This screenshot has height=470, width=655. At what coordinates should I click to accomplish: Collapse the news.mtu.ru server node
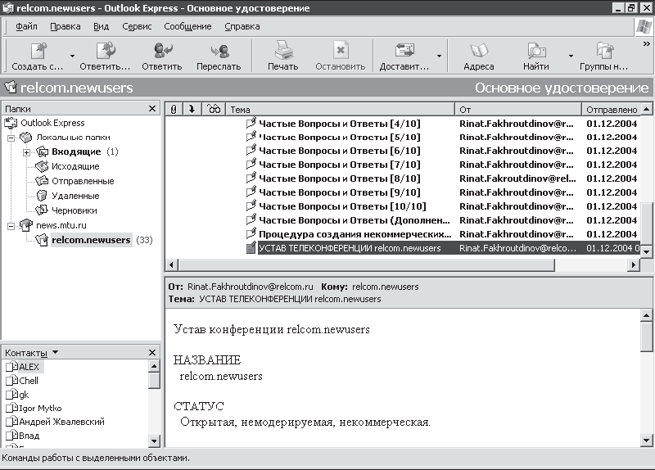[x=11, y=226]
